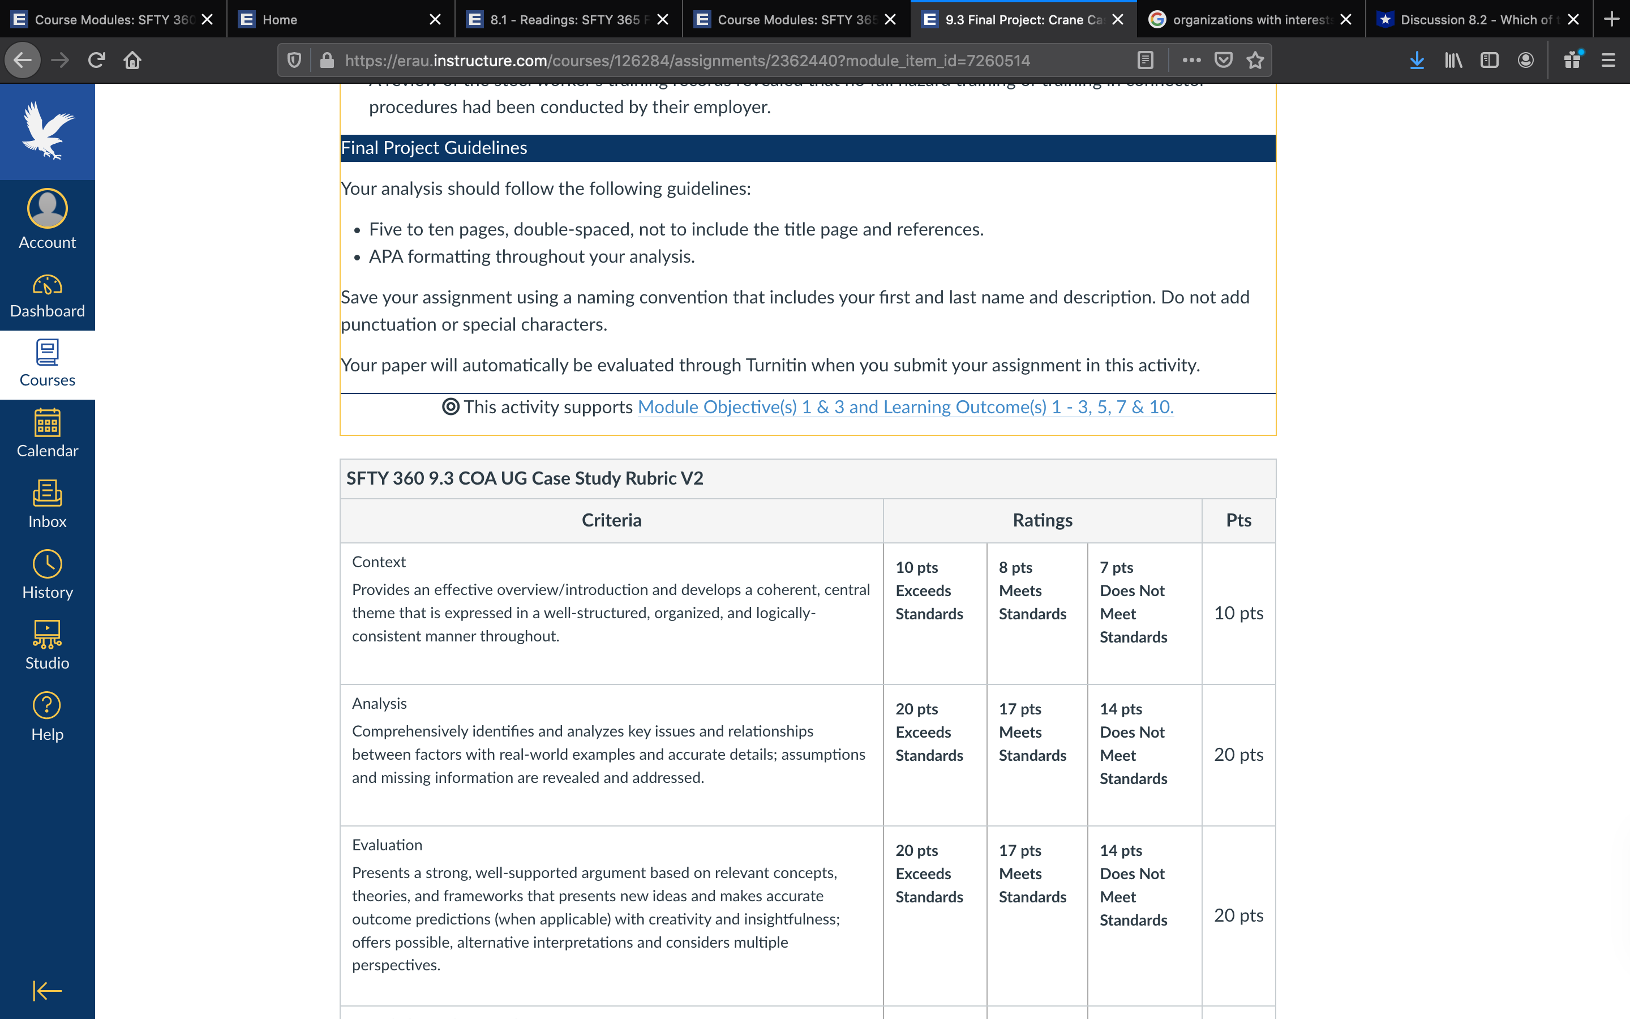The image size is (1630, 1019).
Task: Open the Canvas Inbox
Action: coord(47,505)
